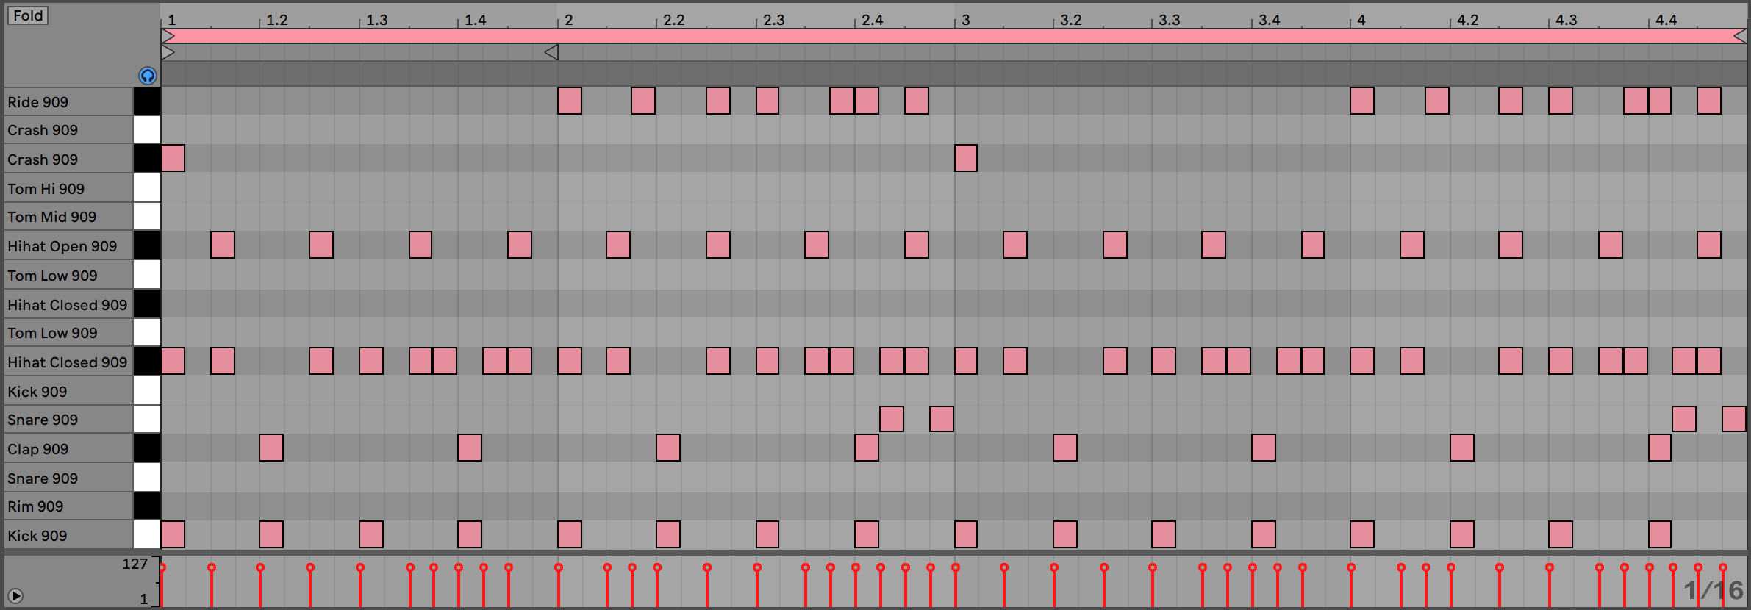Viewport: 1751px width, 610px height.
Task: Select the Ride 909 note at beat 2.3
Action: tap(767, 101)
